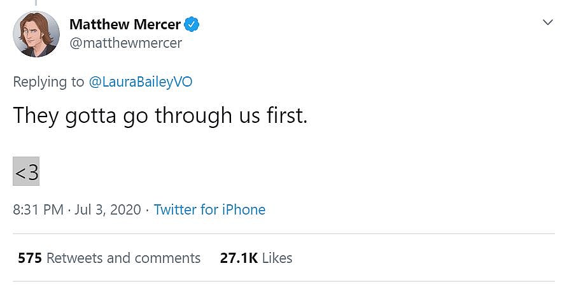Open the Matthew Mercer display name

(x=125, y=25)
